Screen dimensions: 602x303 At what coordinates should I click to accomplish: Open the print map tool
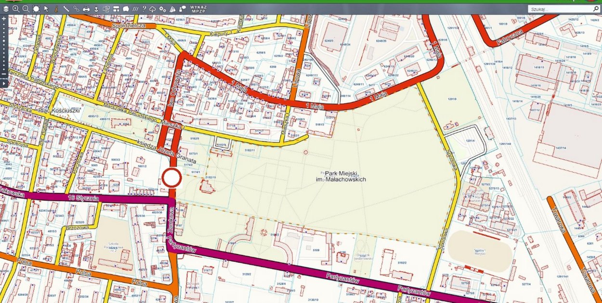[86, 9]
